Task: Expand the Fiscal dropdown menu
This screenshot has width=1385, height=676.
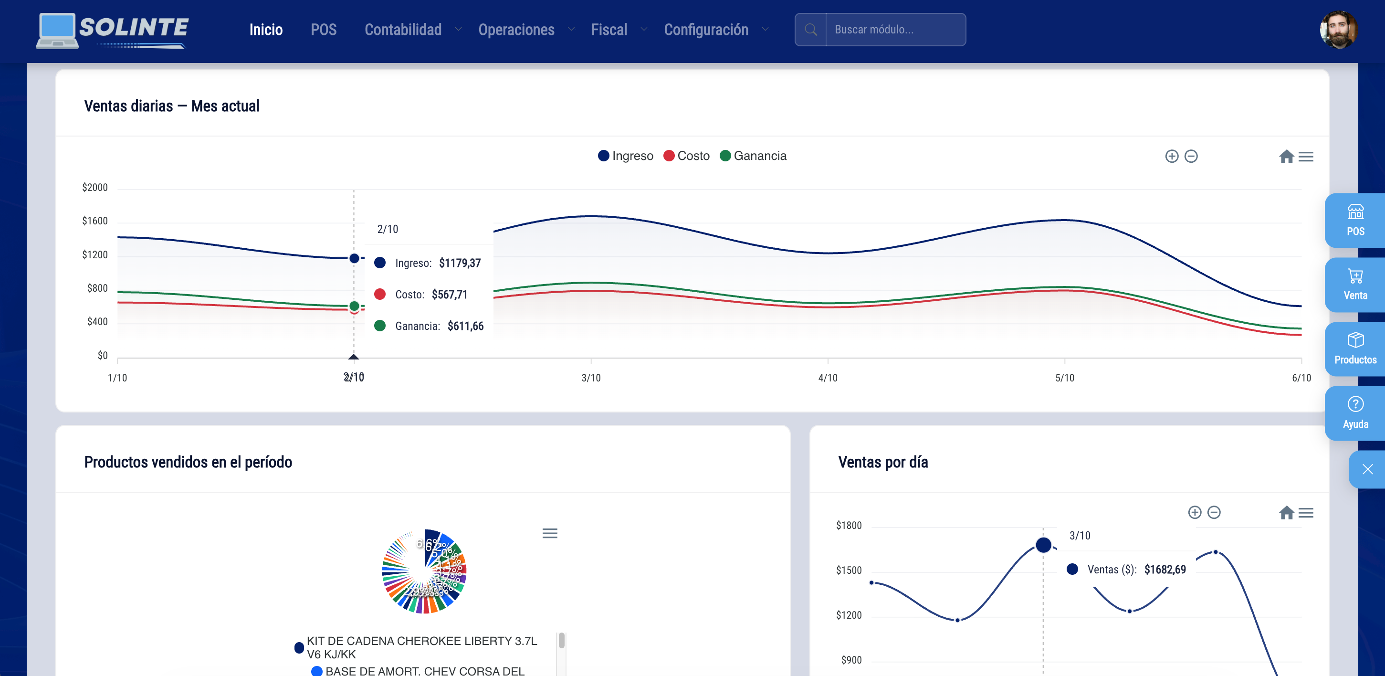Action: coord(619,30)
